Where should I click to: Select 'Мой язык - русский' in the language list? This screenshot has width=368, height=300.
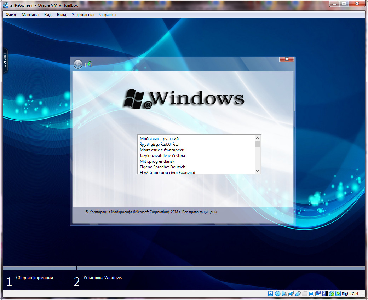coord(196,139)
